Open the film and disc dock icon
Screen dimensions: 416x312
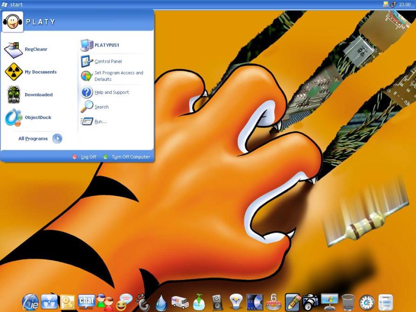pos(255,302)
